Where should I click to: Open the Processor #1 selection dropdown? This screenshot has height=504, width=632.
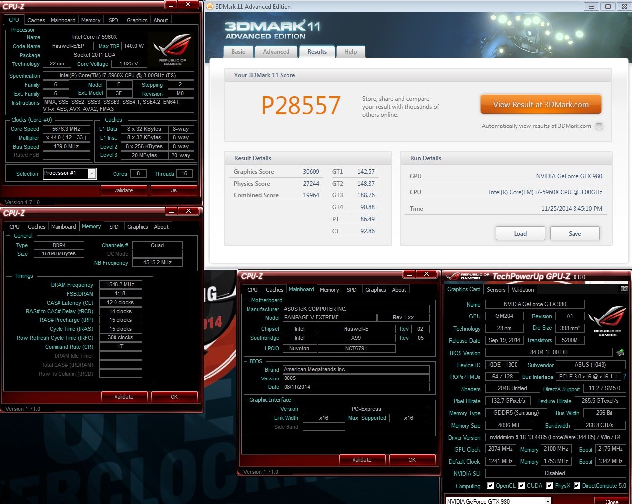(x=92, y=173)
